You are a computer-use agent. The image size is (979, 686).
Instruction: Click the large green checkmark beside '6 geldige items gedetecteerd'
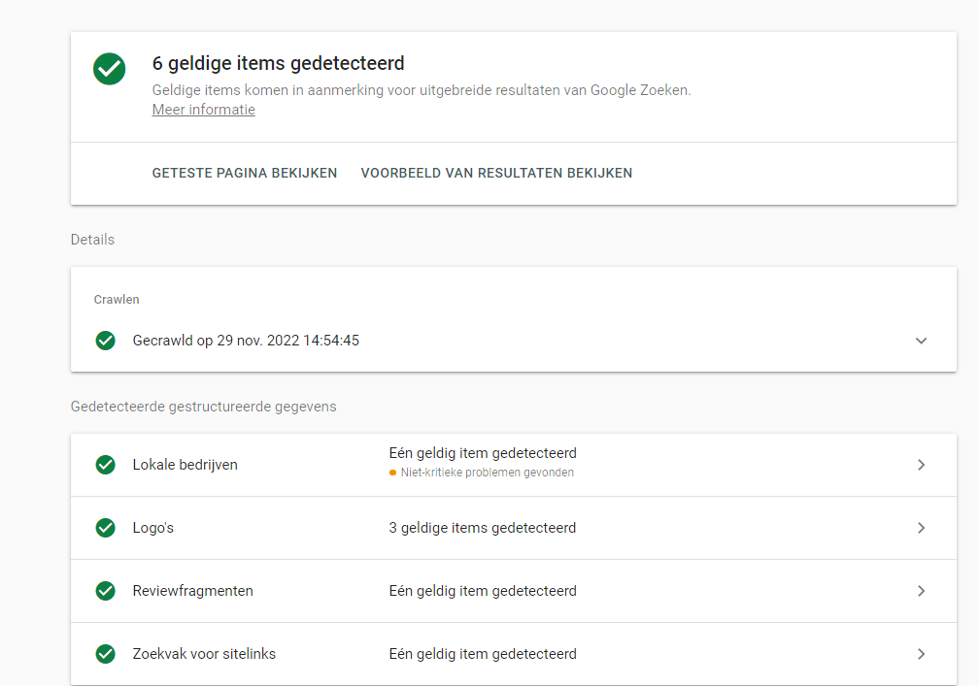coord(109,68)
